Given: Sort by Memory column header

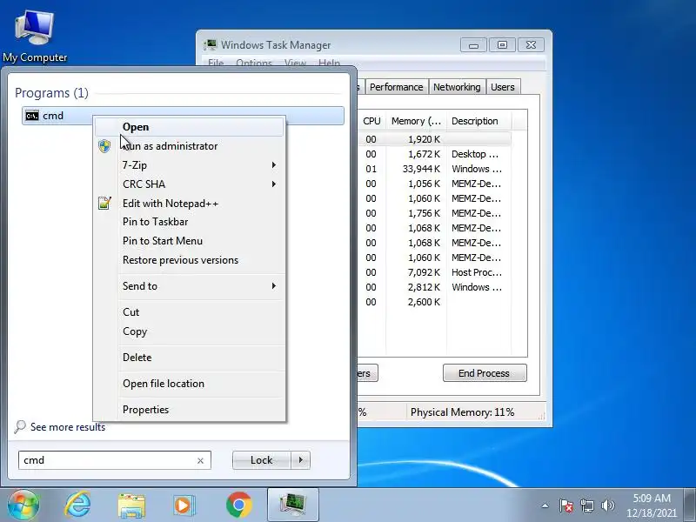Looking at the screenshot, I should pyautogui.click(x=416, y=121).
